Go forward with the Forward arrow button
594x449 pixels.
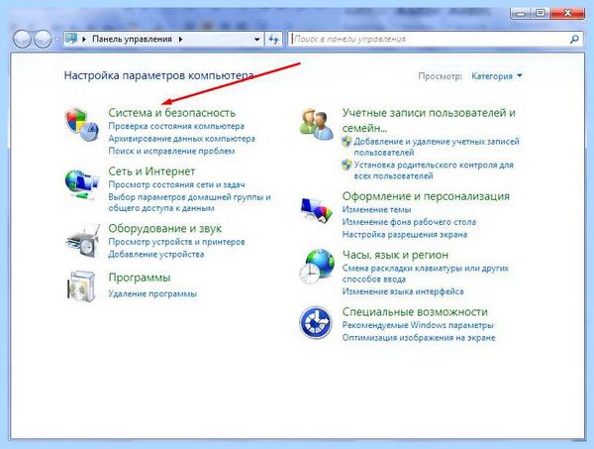(x=43, y=39)
